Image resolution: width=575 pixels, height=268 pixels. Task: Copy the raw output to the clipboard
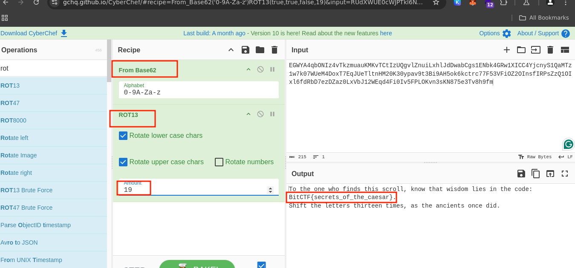536,174
